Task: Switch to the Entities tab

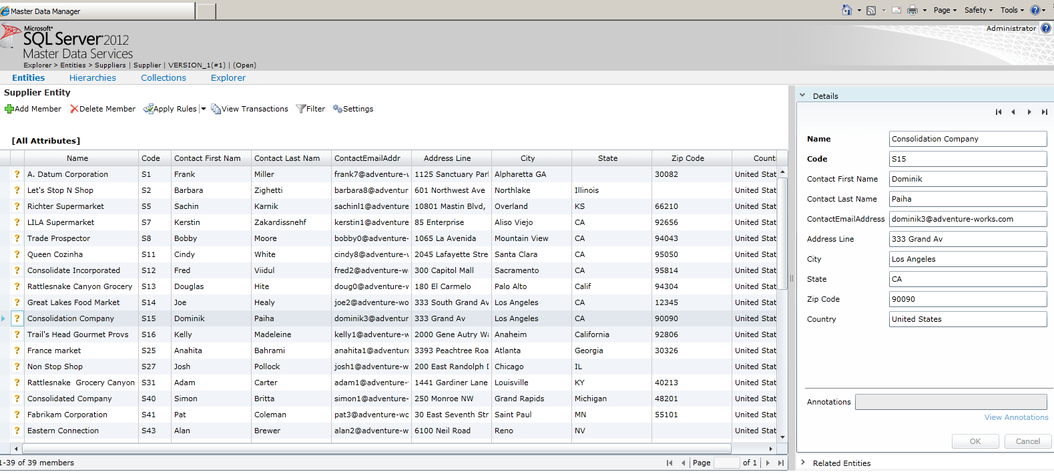Action: [29, 78]
